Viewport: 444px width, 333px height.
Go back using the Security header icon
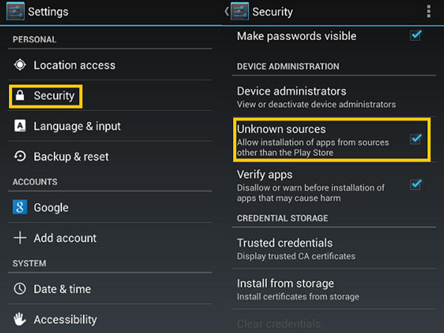click(238, 12)
